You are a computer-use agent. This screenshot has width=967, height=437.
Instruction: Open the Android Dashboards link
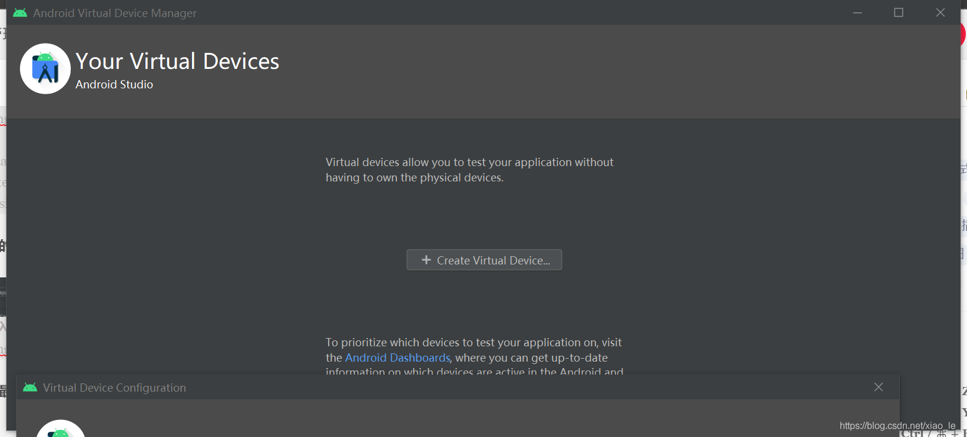tap(398, 357)
